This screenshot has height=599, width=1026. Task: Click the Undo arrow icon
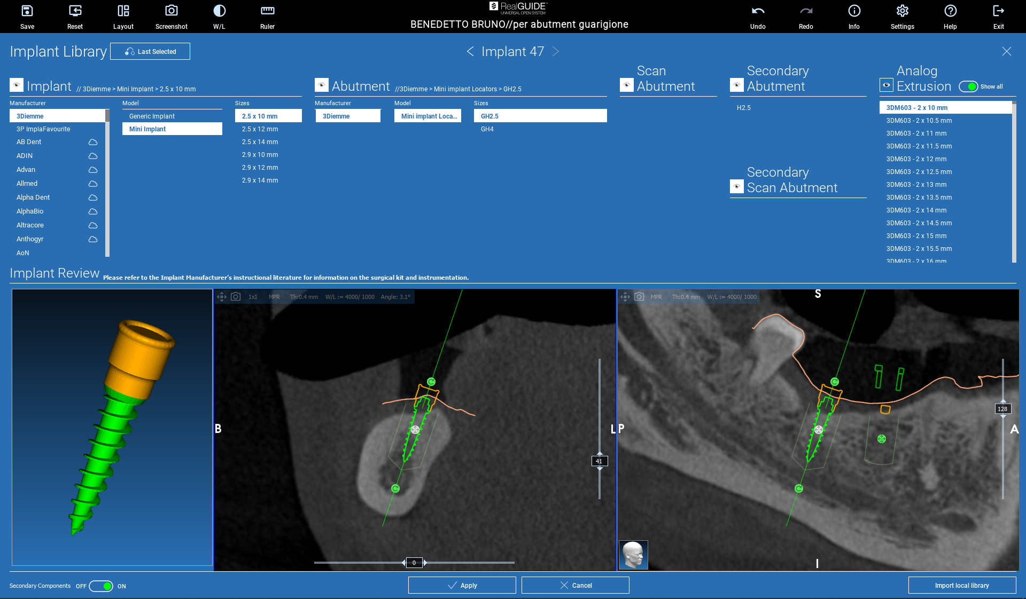(x=758, y=11)
